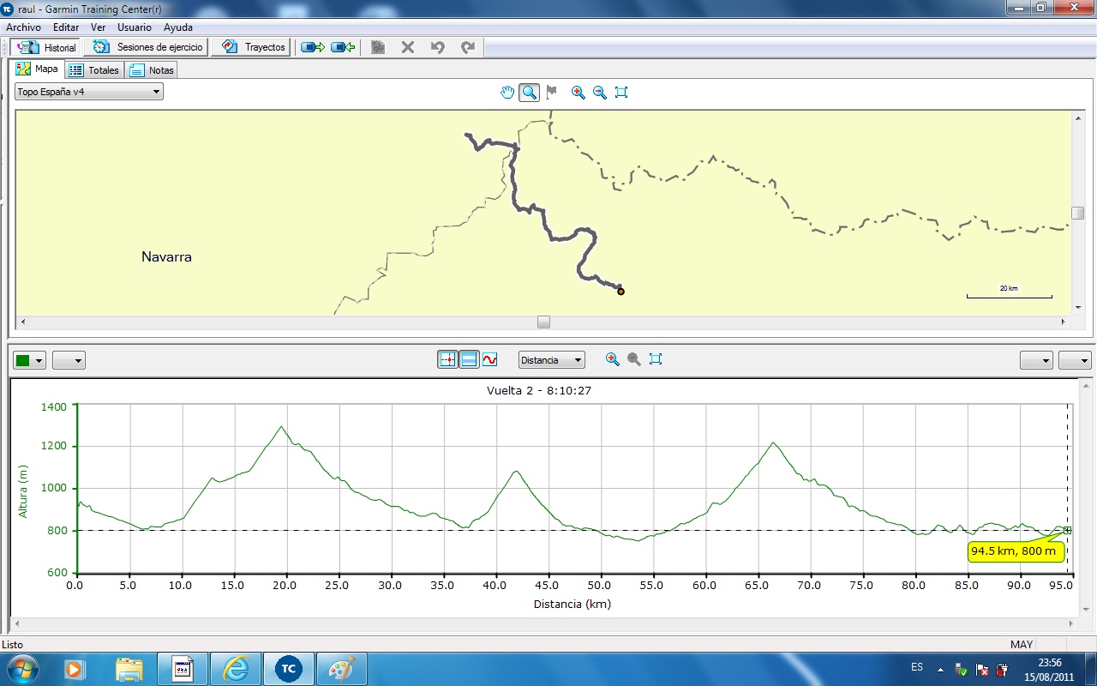Open Windows Media Player from taskbar

point(74,668)
